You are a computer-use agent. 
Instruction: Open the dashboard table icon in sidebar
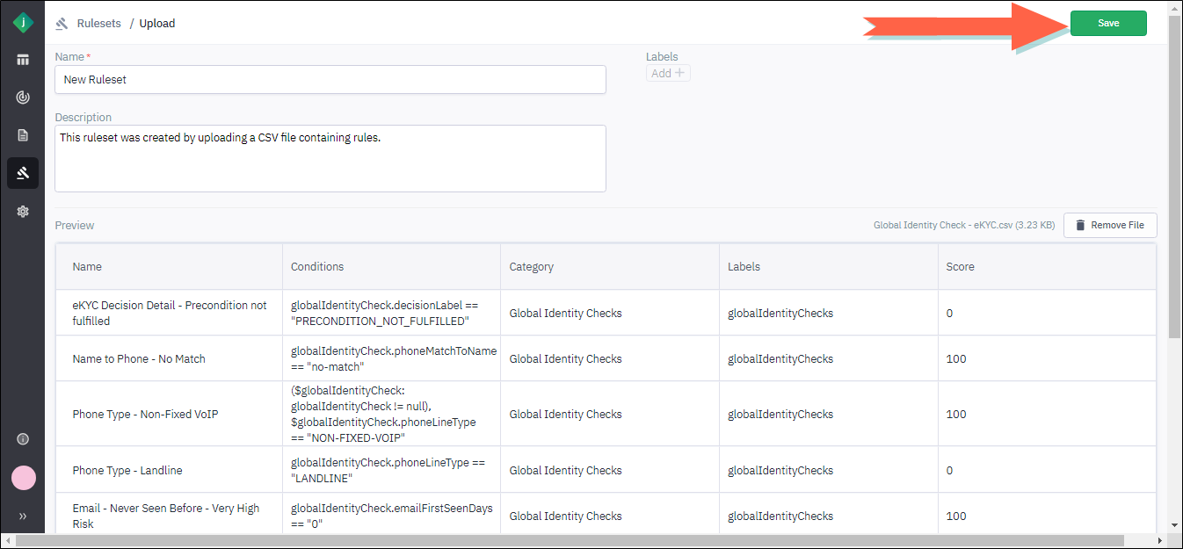click(x=23, y=60)
